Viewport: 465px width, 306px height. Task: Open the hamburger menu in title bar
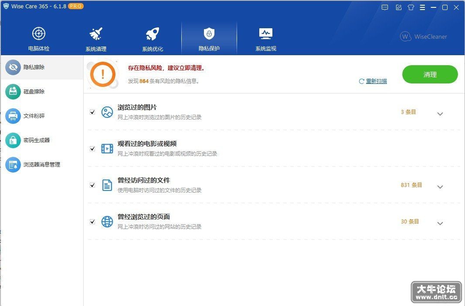423,8
